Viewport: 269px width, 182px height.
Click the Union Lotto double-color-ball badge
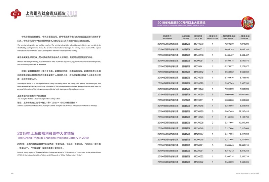click(248, 23)
